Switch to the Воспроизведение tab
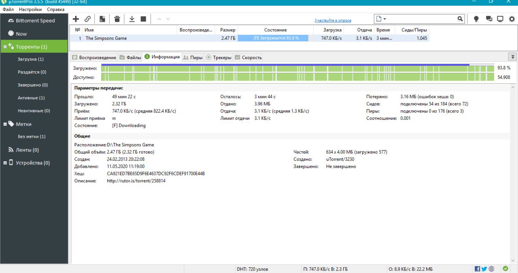The height and width of the screenshot is (273, 518). pos(94,58)
